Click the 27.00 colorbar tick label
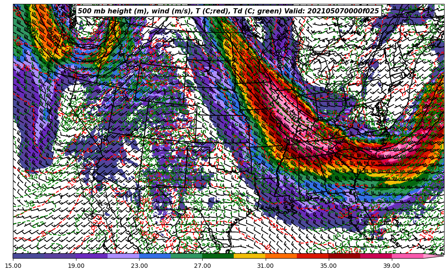 pyautogui.click(x=202, y=266)
